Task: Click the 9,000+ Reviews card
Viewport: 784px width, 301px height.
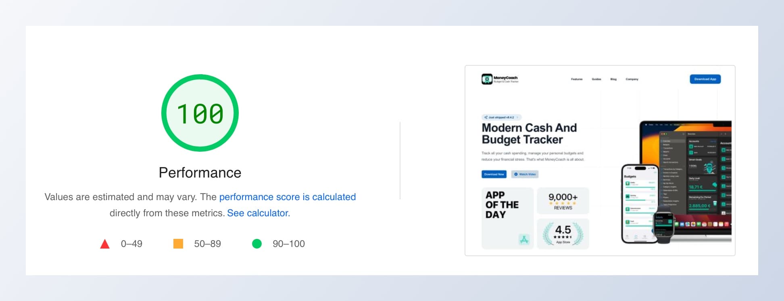Action: [563, 201]
